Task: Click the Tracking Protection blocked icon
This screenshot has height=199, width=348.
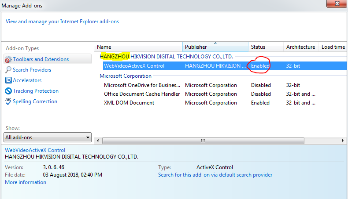Action: (8, 91)
